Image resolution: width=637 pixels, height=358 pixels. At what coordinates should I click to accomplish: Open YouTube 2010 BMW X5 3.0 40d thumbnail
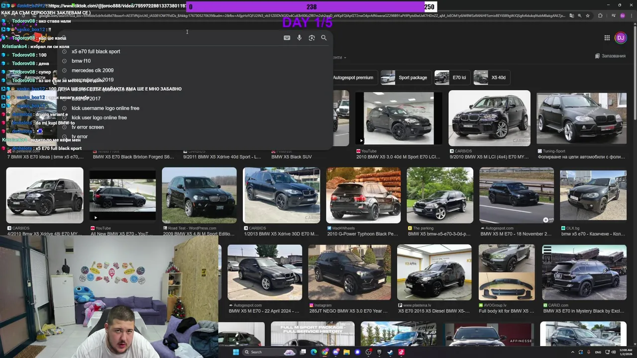tap(398, 118)
